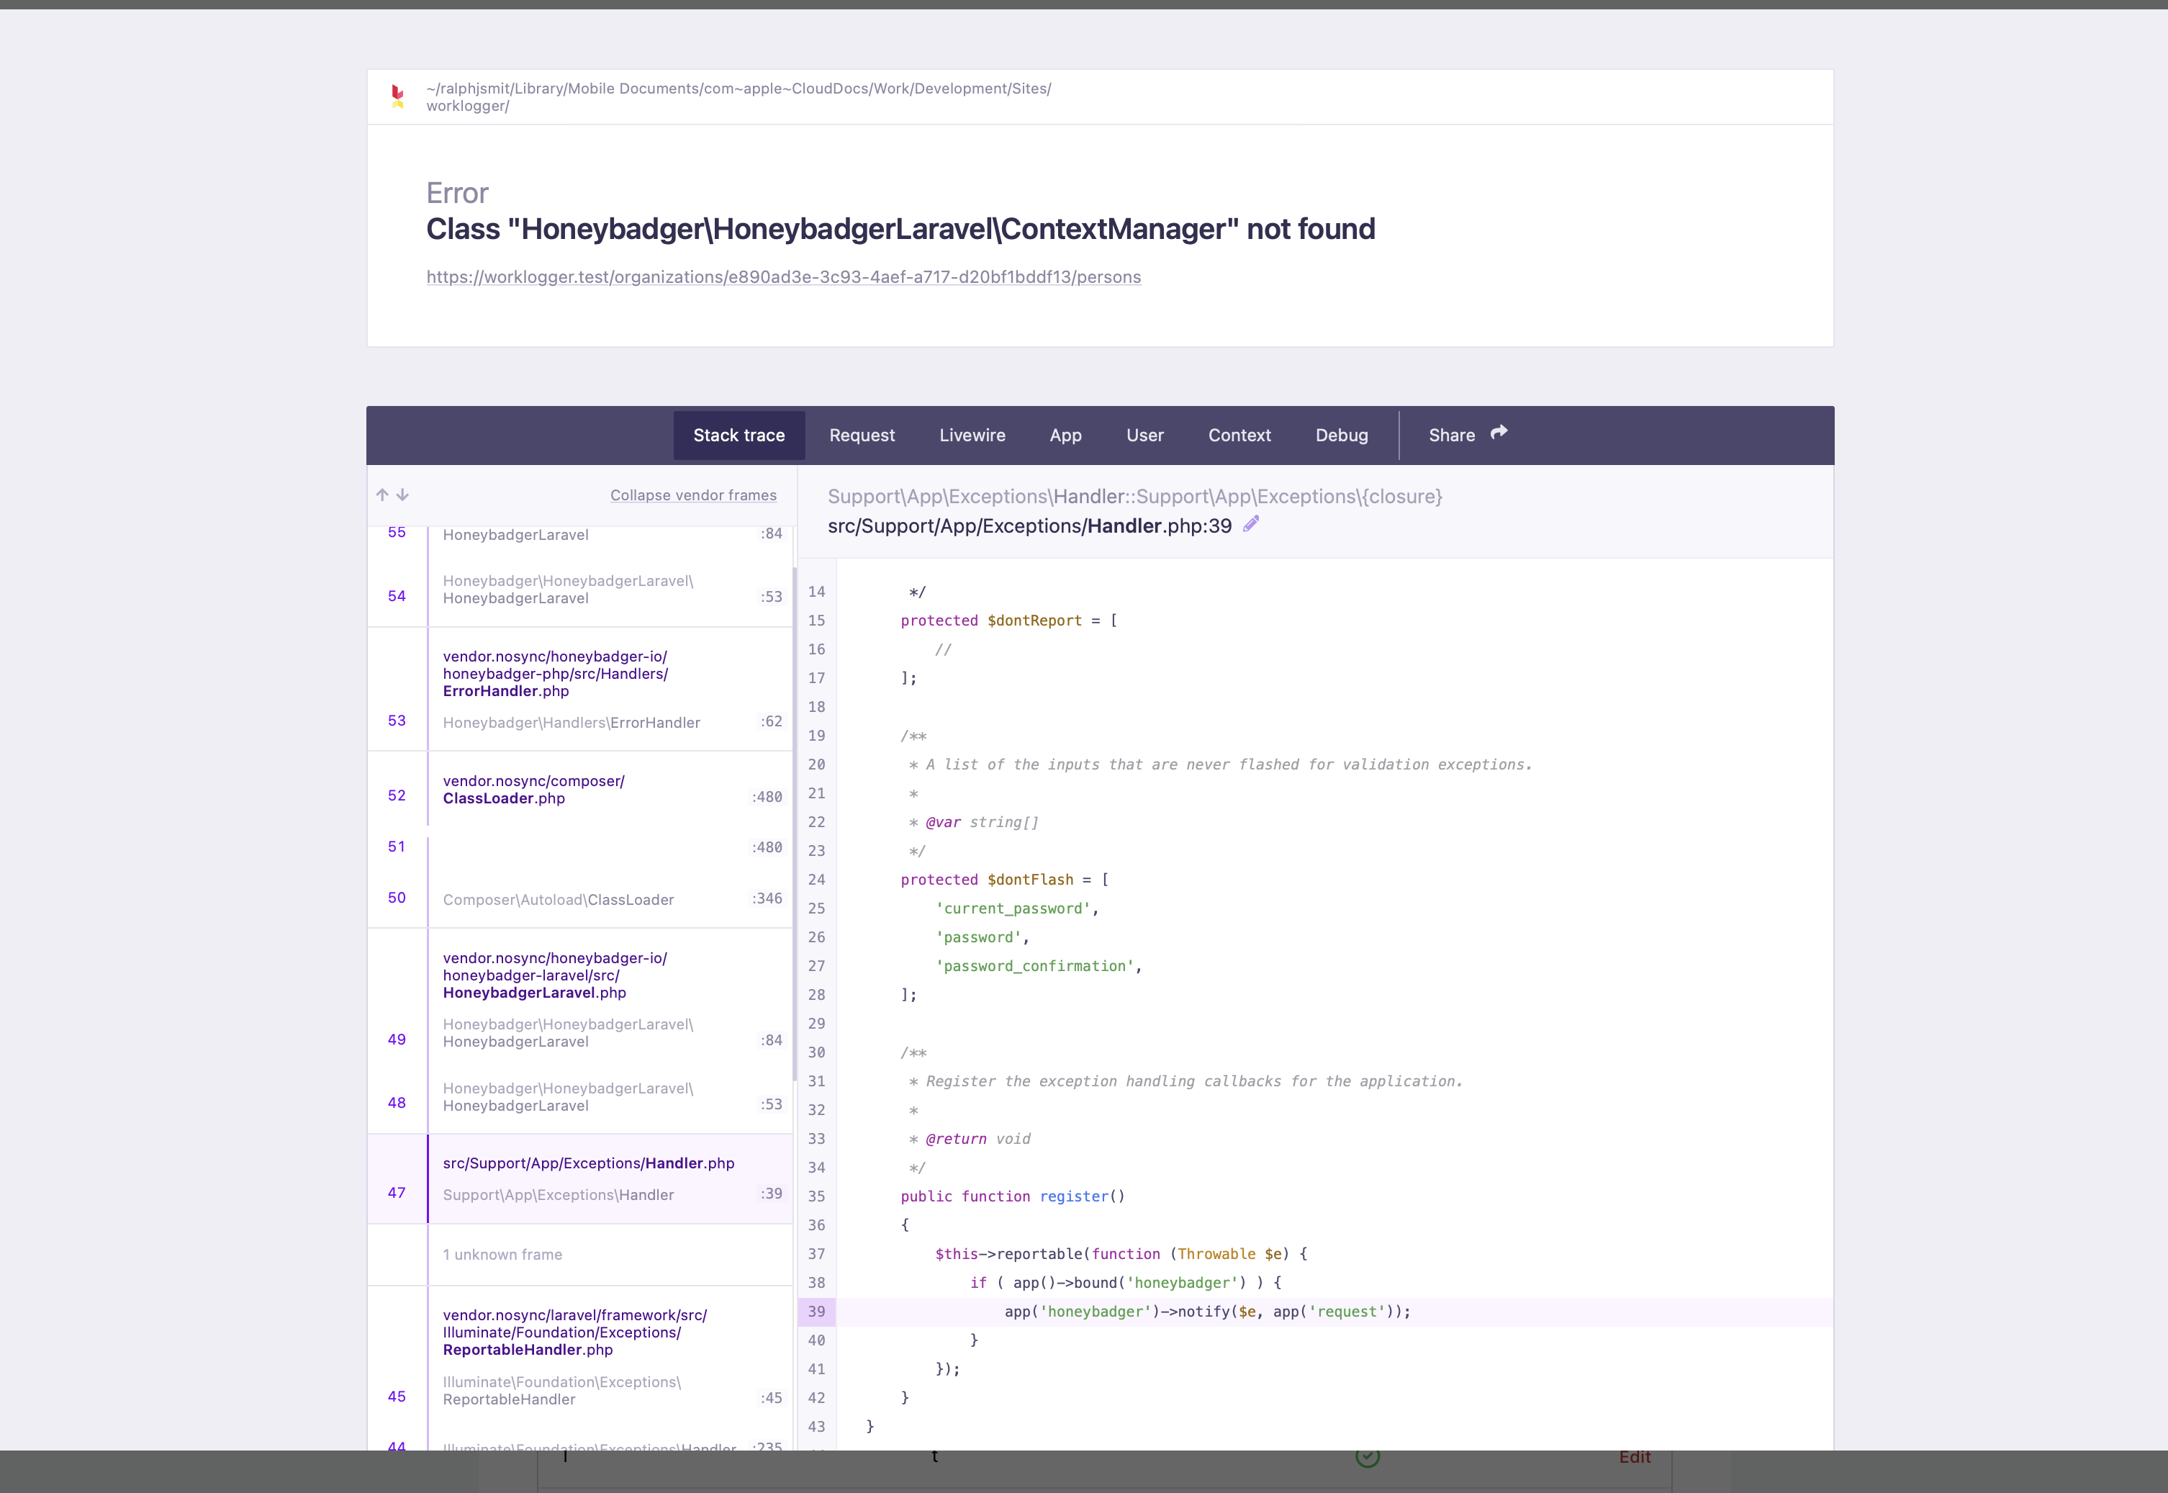Image resolution: width=2168 pixels, height=1493 pixels.
Task: Expand the 1 unknown frame entry
Action: point(502,1255)
